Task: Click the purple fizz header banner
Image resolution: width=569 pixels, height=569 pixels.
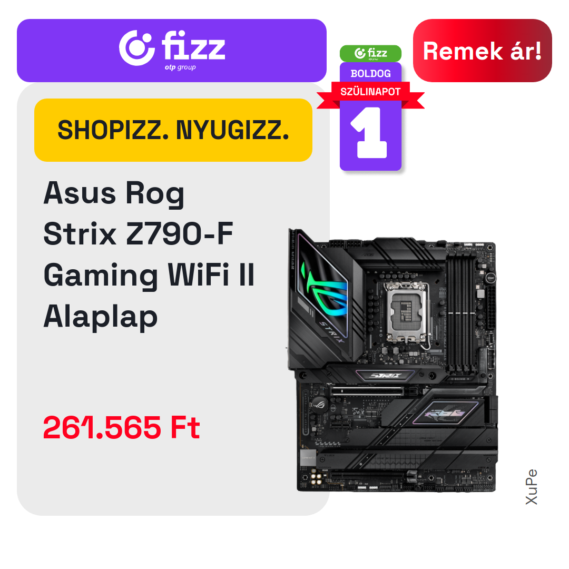Action: (x=172, y=51)
